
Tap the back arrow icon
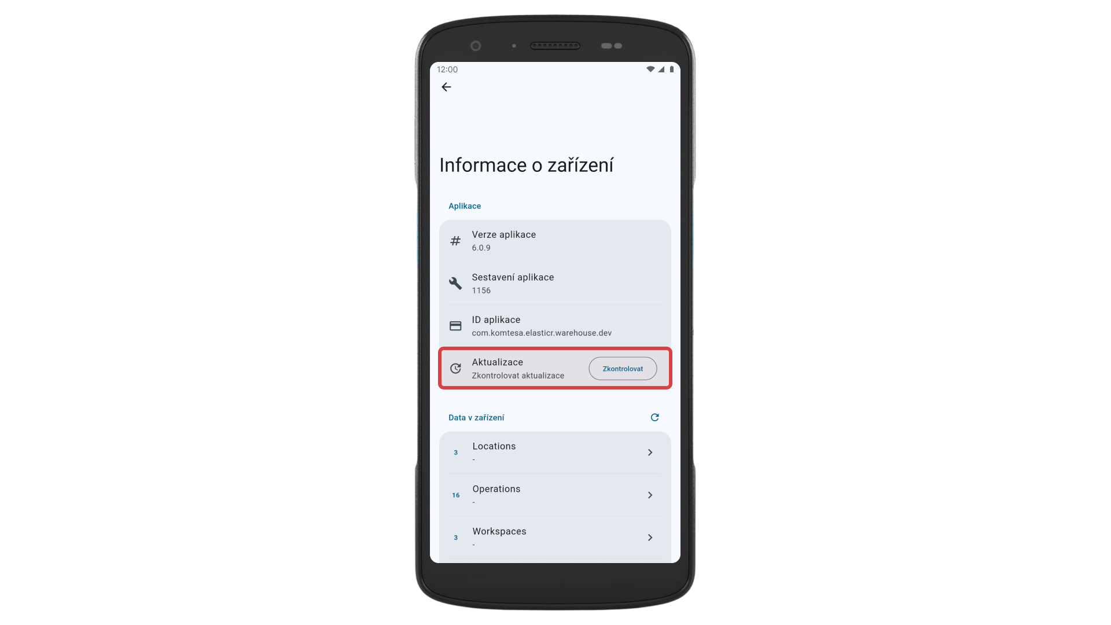coord(446,87)
